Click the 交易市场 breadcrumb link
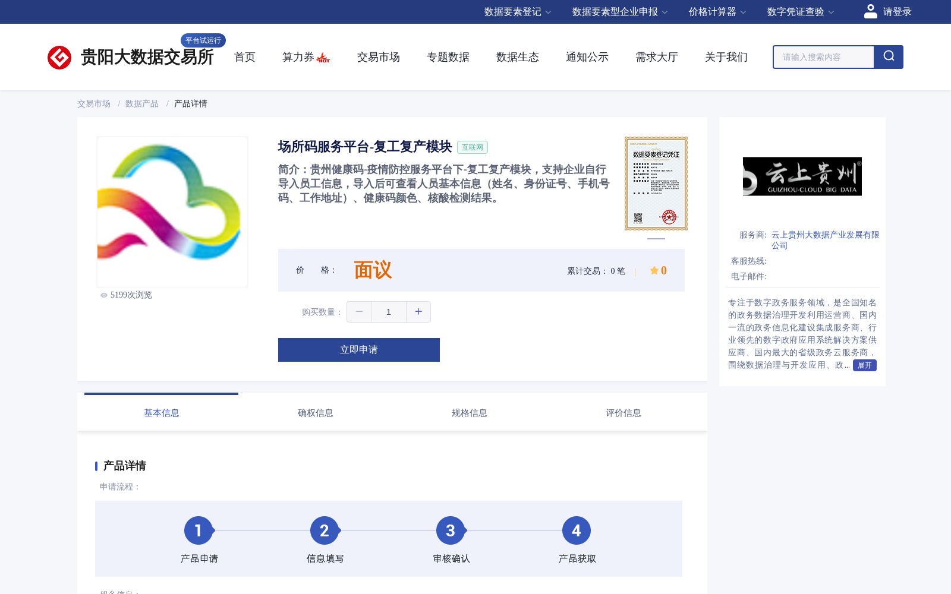The image size is (951, 594). 93,103
